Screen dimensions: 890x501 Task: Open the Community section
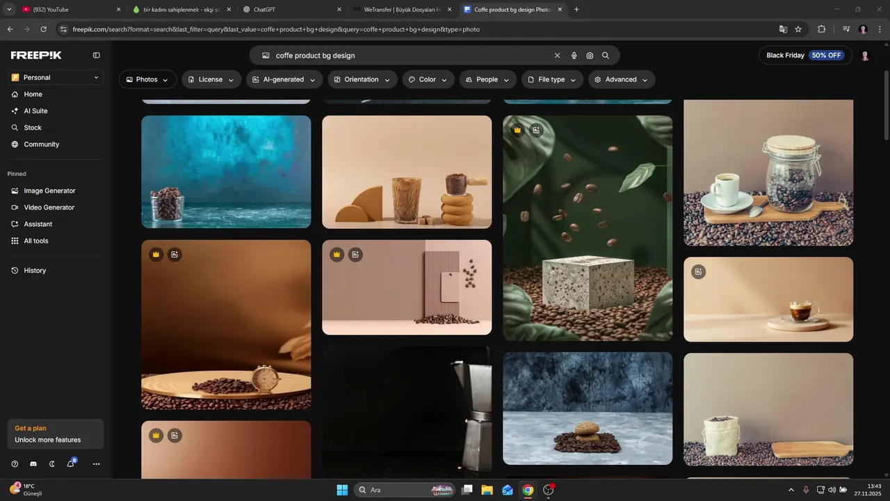click(x=42, y=144)
